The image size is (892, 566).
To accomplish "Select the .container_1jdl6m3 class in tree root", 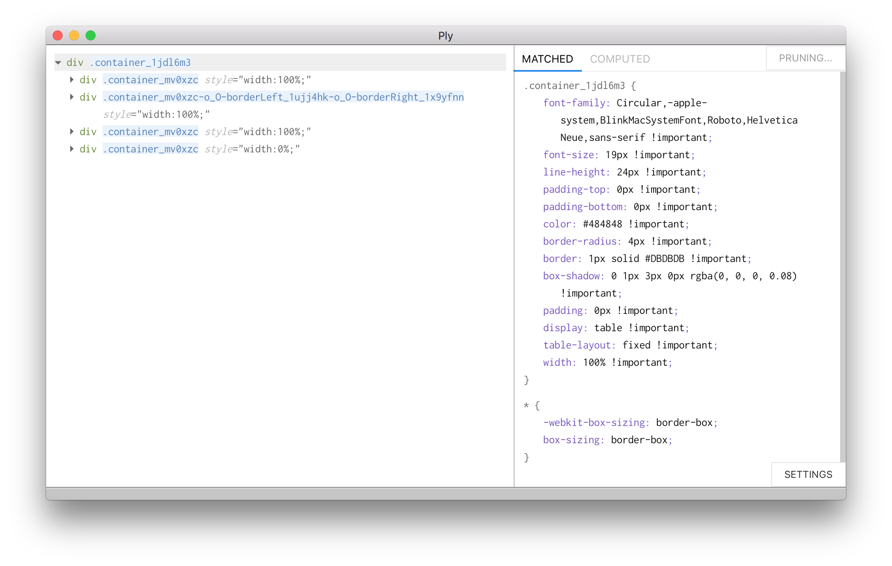I will (140, 63).
